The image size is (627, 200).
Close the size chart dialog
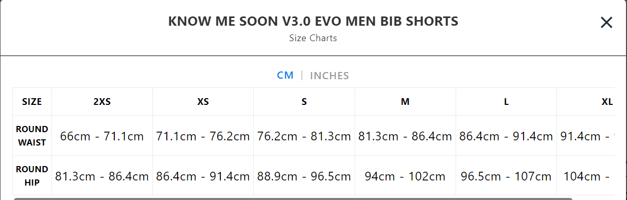click(606, 23)
